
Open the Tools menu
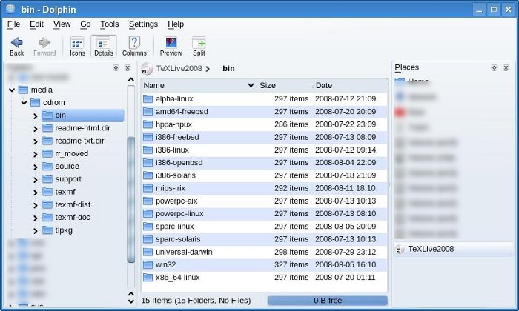[110, 24]
